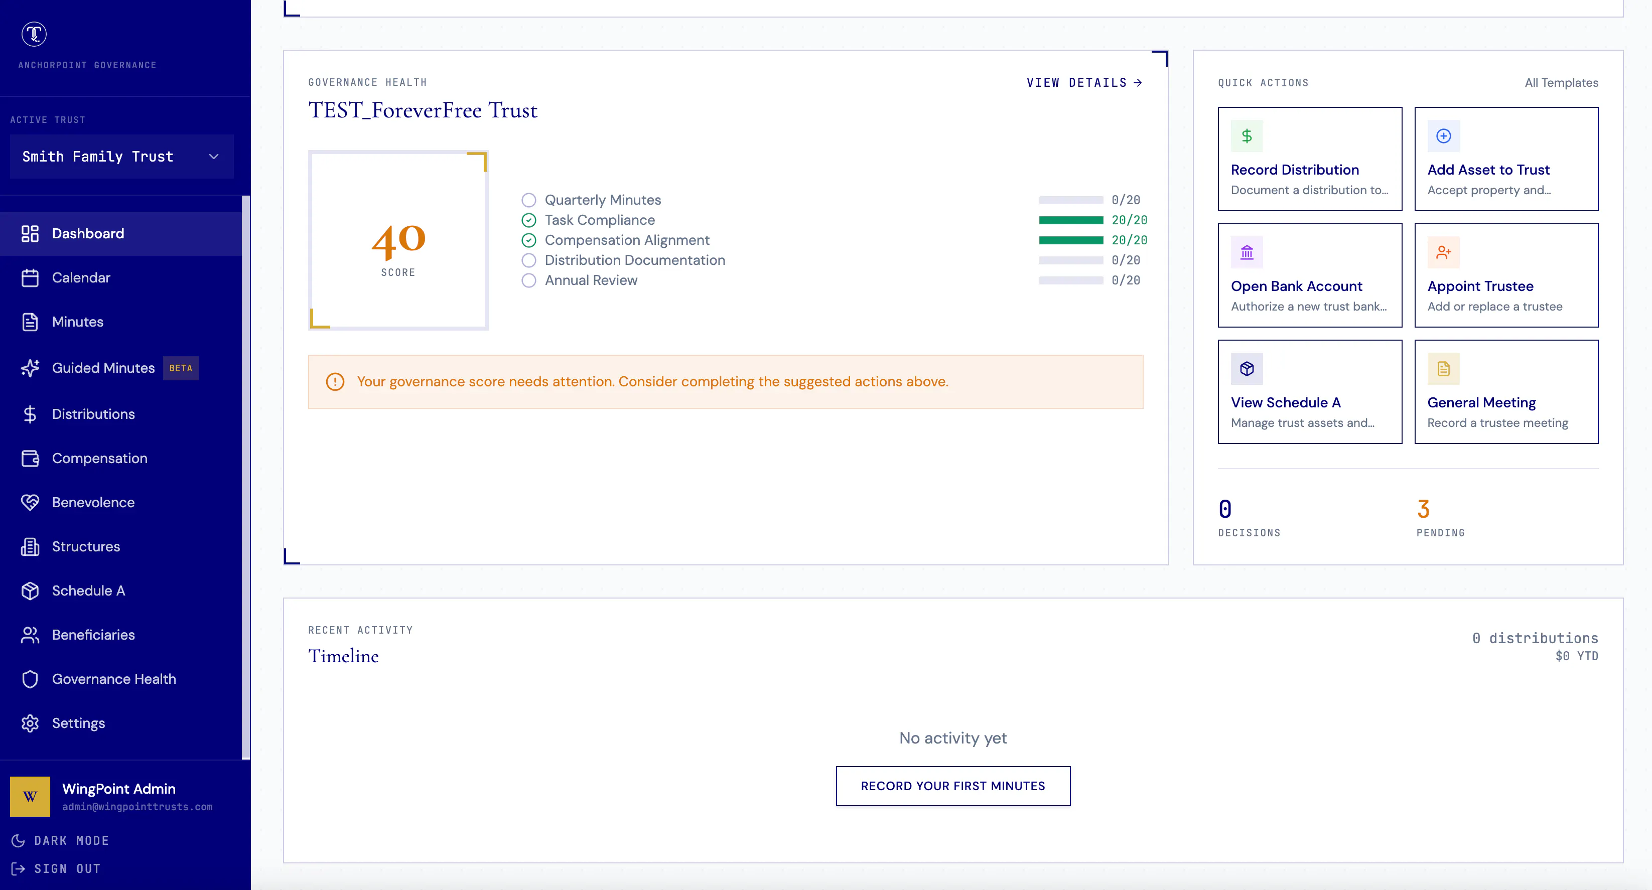Viewport: 1652px width, 890px height.
Task: Open Minutes in sidebar
Action: tap(120, 322)
